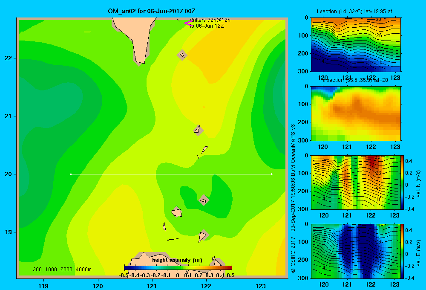Click the '200 1000 2000 4000m' depth legend
The width and height of the screenshot is (426, 290).
coord(62,270)
